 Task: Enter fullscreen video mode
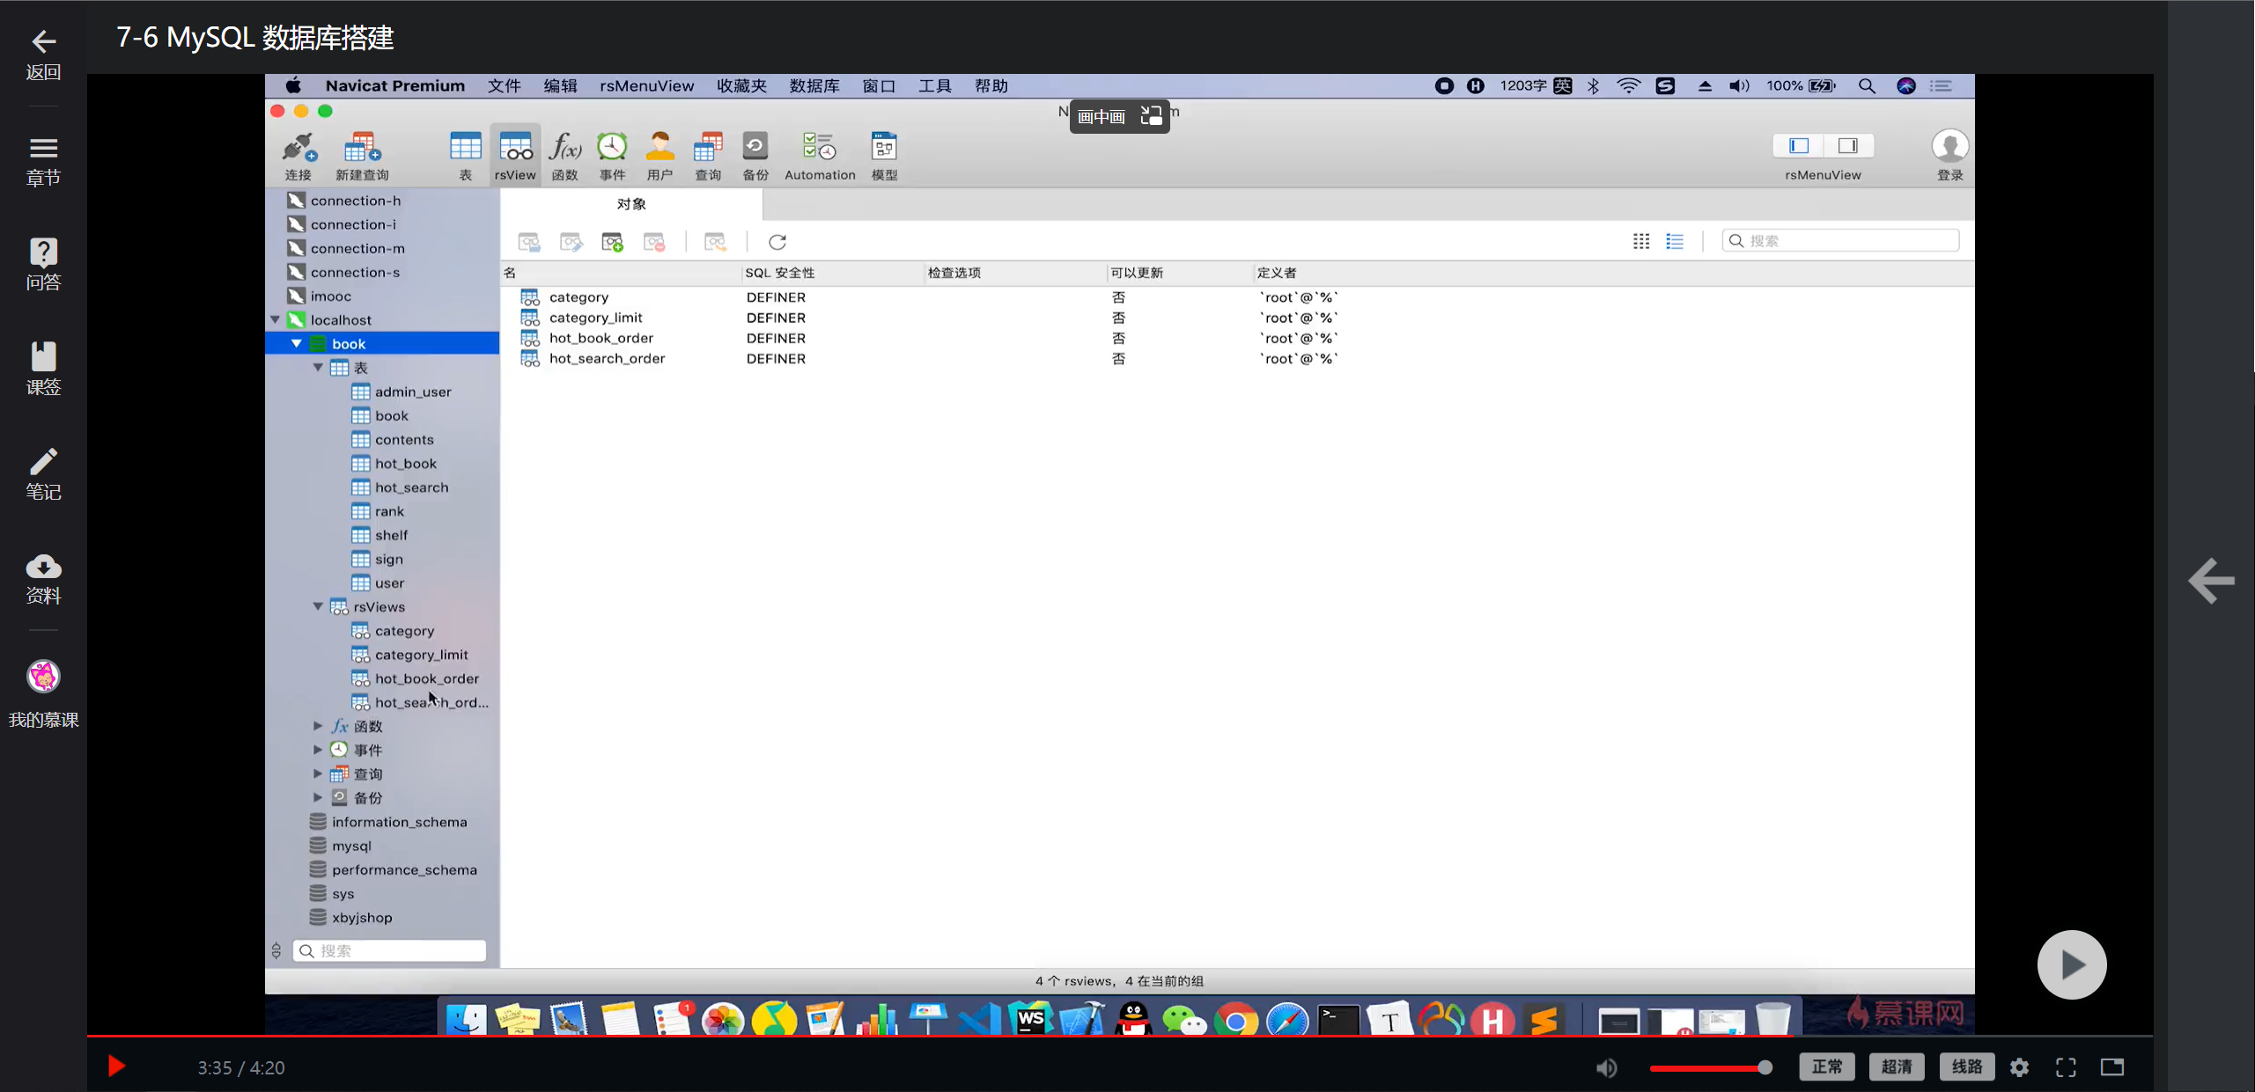[2066, 1067]
